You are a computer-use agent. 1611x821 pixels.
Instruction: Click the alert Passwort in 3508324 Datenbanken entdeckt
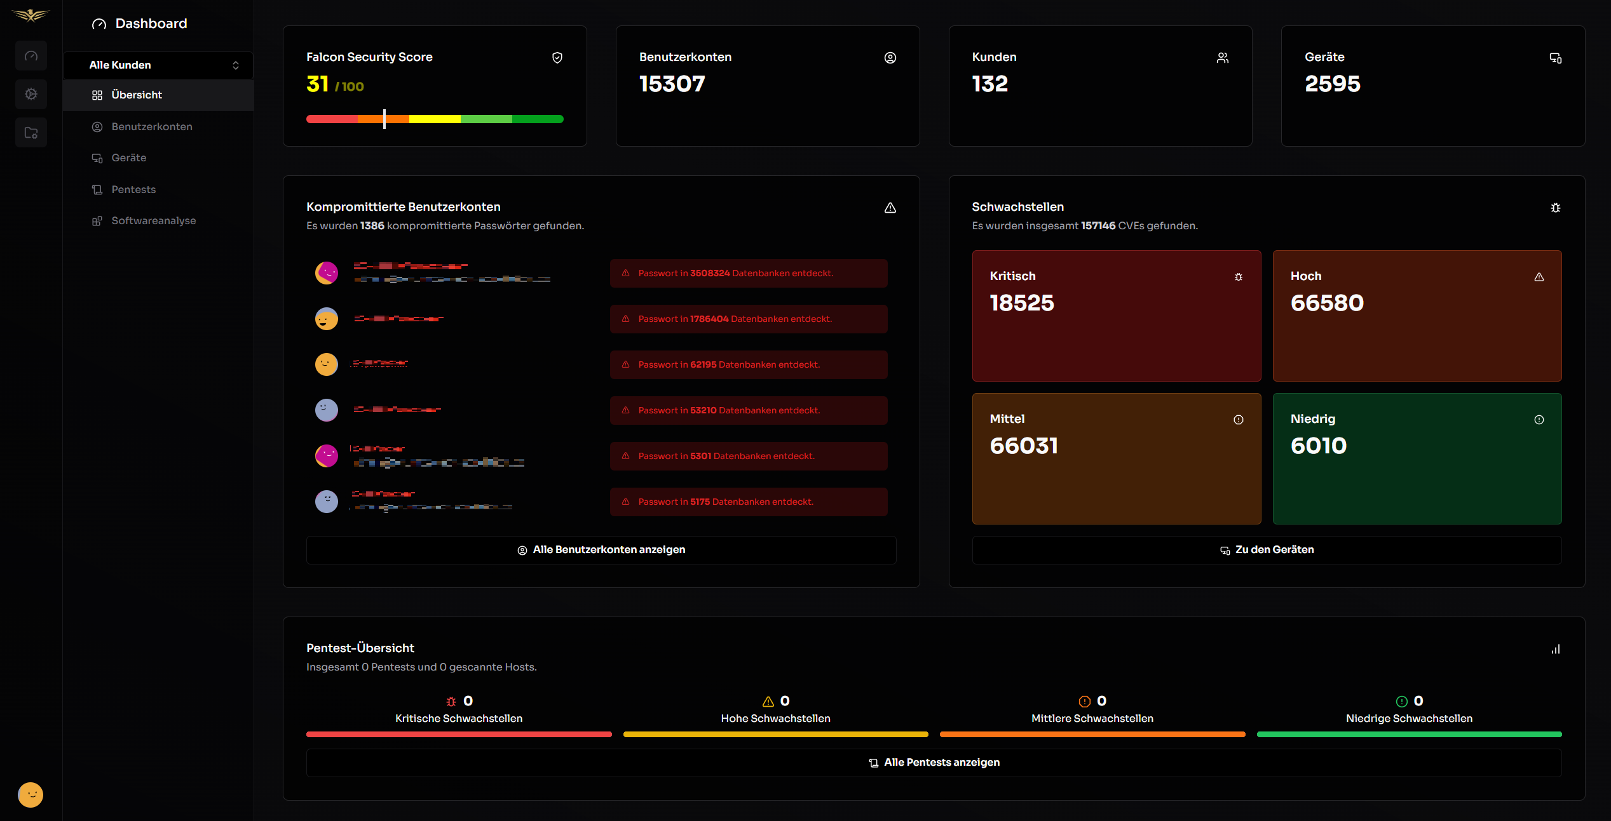(749, 273)
